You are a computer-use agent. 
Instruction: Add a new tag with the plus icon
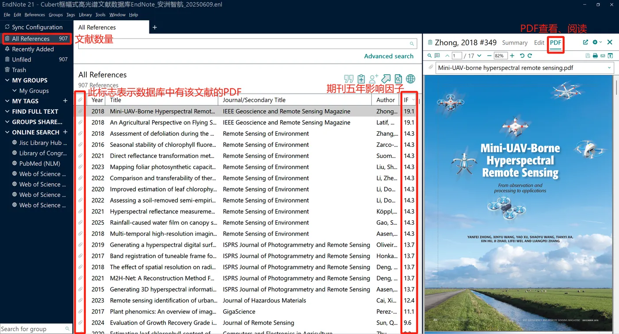coord(65,101)
